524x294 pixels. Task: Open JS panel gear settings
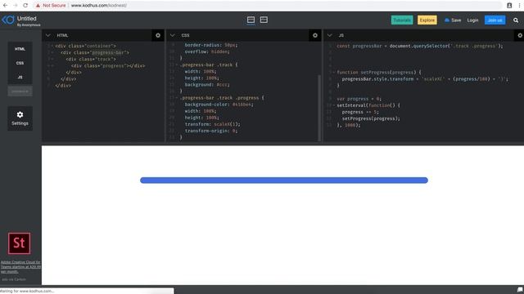(x=520, y=35)
